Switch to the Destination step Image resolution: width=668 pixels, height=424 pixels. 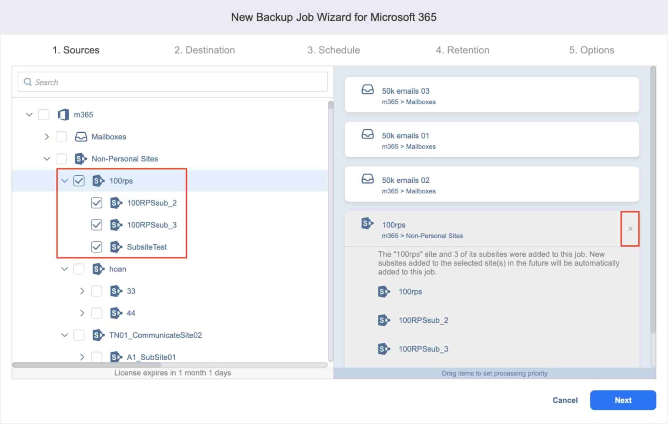(x=205, y=50)
